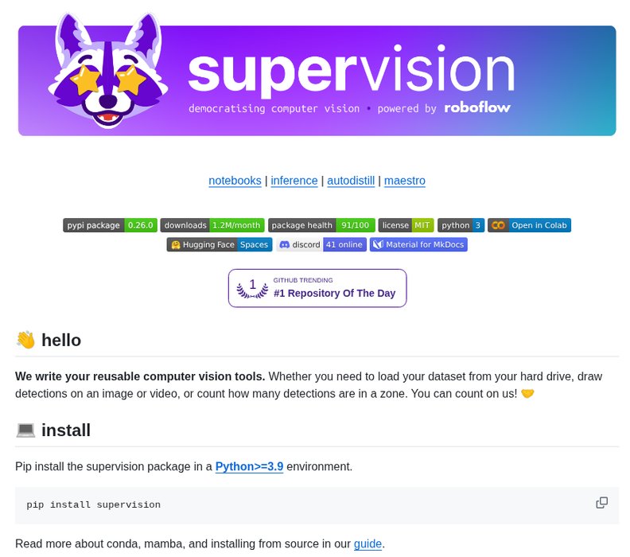Click the Material for MkDocs badge
The image size is (630, 557).
point(418,244)
